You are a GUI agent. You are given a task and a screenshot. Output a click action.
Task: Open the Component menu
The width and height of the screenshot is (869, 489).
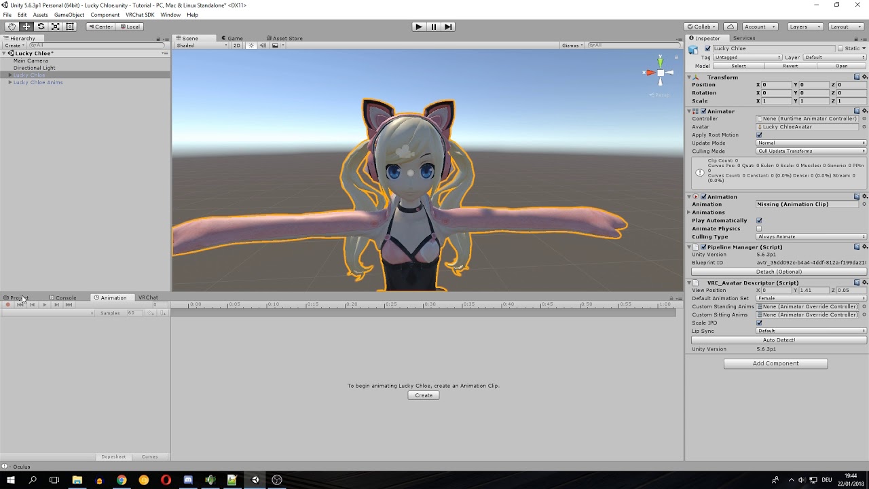click(x=105, y=15)
